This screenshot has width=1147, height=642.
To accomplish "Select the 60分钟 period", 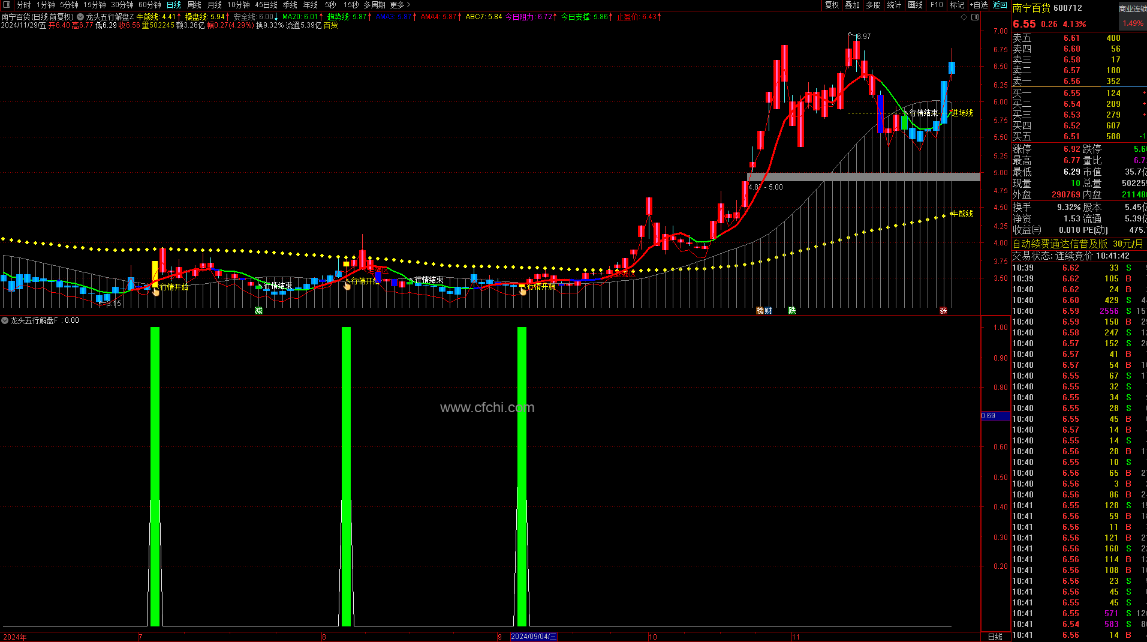I will click(x=150, y=5).
